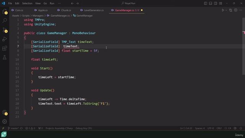Click MonoBehaviour in the class declaration
The height and width of the screenshot is (138, 245).
84,33
